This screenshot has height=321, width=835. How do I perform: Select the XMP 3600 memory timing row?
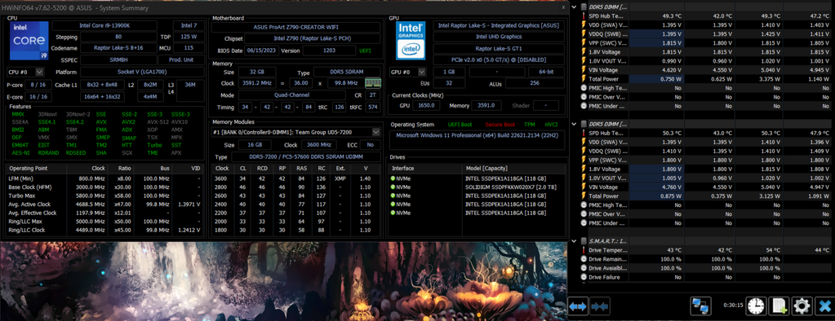(296, 178)
